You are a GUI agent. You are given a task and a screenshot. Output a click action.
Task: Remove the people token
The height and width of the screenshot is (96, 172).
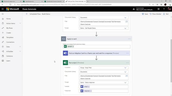[x=73, y=47]
